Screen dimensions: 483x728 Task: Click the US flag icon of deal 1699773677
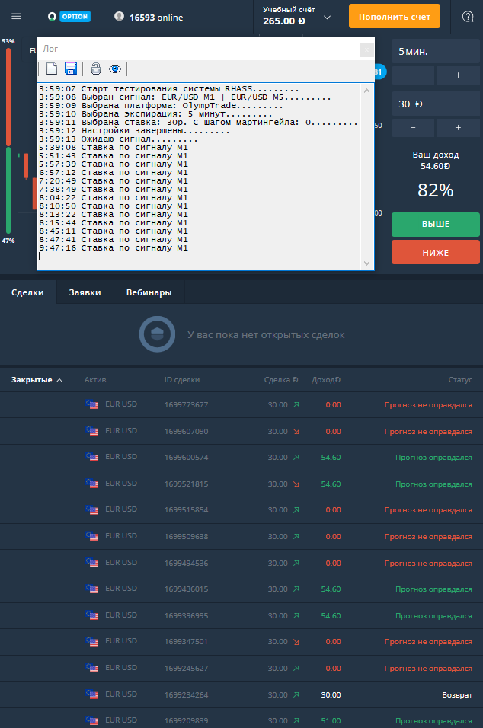click(x=92, y=404)
